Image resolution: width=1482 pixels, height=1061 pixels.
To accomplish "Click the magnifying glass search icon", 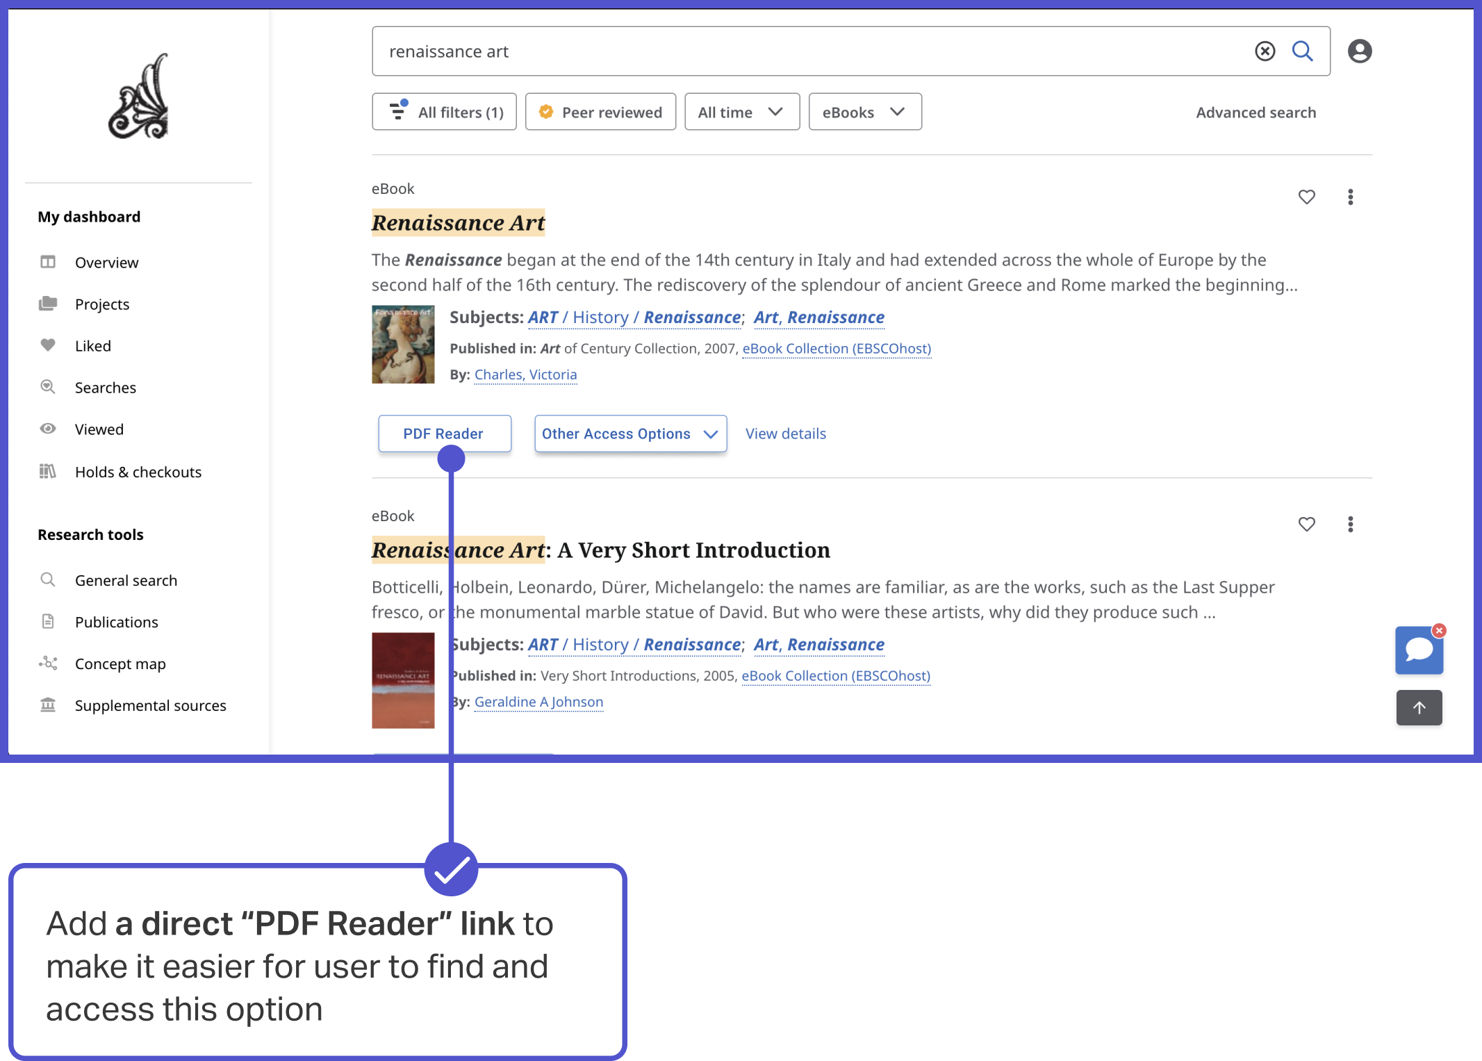I will pos(1303,51).
